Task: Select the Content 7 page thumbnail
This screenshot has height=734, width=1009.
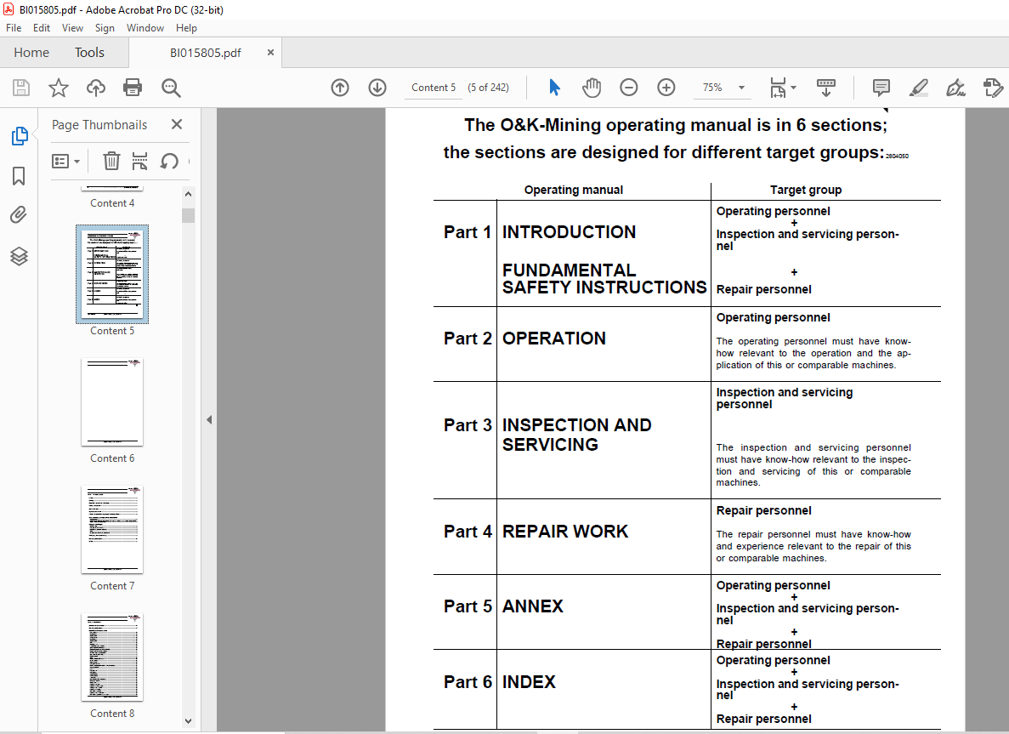Action: (x=112, y=529)
